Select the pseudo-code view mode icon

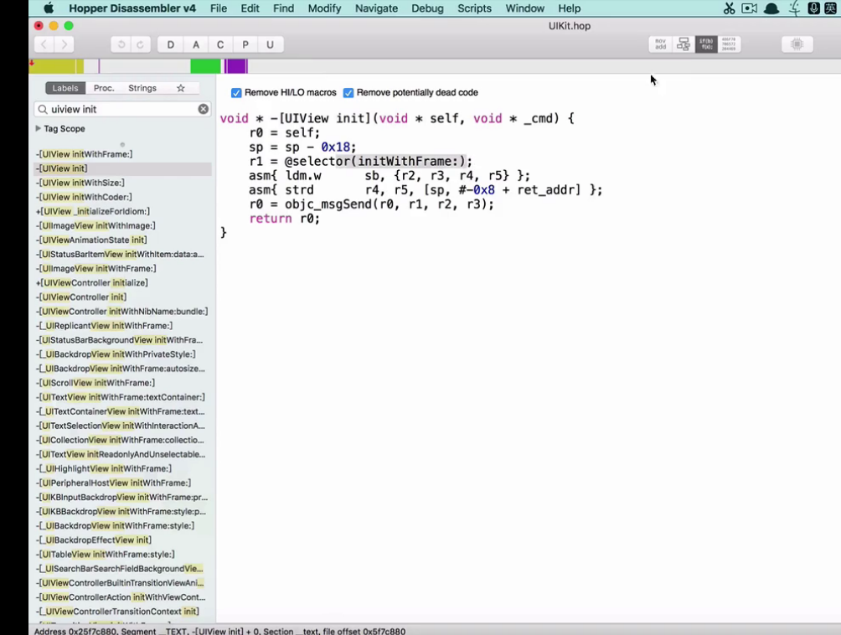click(706, 44)
